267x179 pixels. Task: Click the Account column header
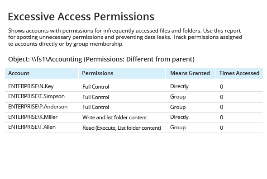click(19, 73)
